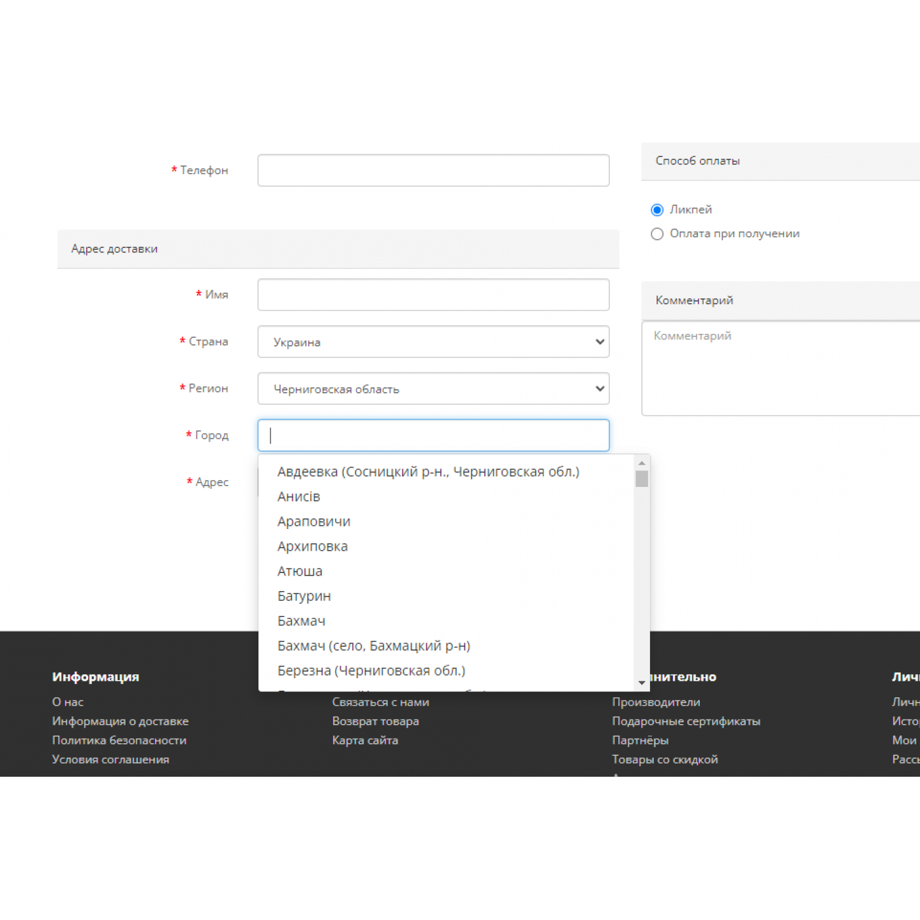Viewport: 920px width, 920px height.
Task: Click the Город city autocomplete field
Action: 433,435
